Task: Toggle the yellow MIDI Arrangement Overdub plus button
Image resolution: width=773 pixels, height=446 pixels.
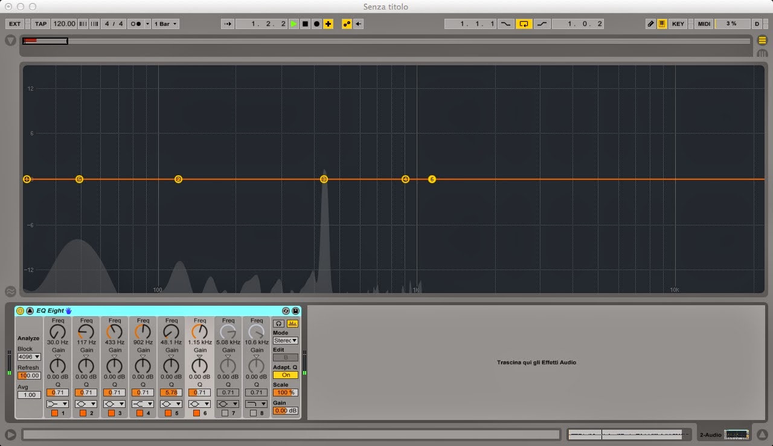Action: tap(328, 24)
